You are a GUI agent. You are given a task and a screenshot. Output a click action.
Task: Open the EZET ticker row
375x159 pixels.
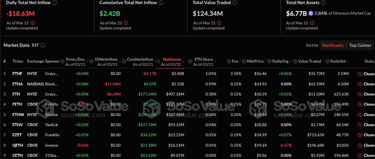coord(17,135)
